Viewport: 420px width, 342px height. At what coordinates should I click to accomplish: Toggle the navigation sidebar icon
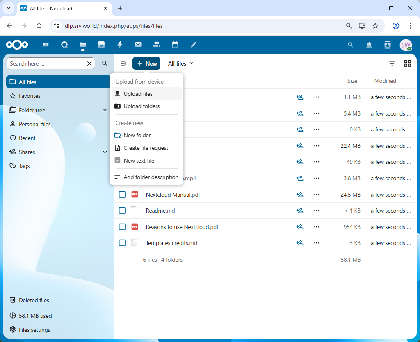pos(123,63)
